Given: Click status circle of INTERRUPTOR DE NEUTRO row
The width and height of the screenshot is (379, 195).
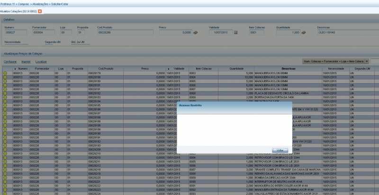Looking at the screenshot, I should coord(5,182).
